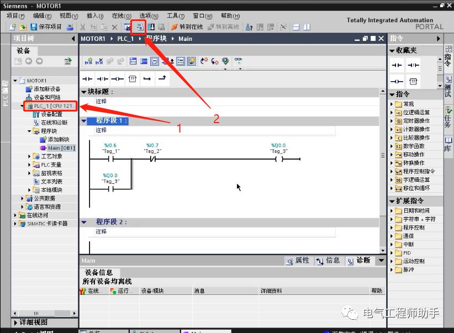454x333 pixels.
Task: Expand the 定时器操作 instruction group
Action: (x=392, y=121)
